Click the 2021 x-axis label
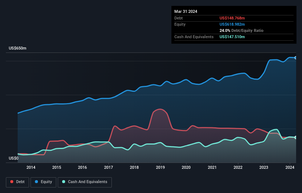The width and height of the screenshot is (302, 193). (212, 167)
